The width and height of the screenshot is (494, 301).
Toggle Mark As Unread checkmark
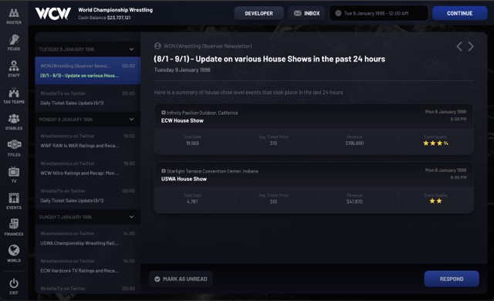[x=157, y=279]
